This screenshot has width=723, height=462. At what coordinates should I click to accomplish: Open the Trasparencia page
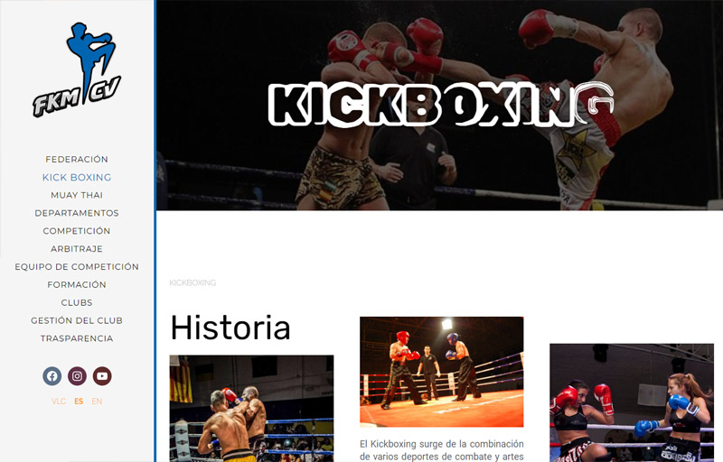(77, 338)
